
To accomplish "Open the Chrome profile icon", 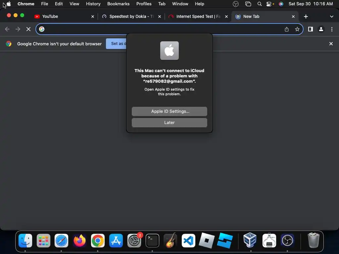I will click(321, 29).
